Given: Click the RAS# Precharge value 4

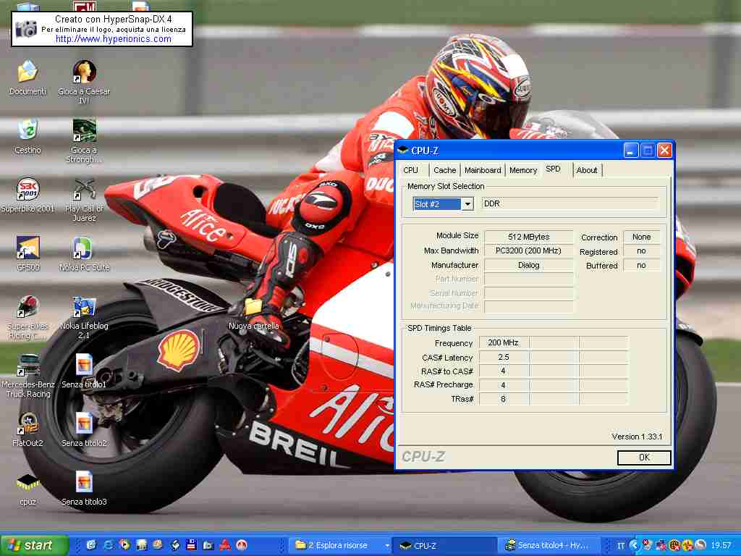Looking at the screenshot, I should pyautogui.click(x=504, y=385).
